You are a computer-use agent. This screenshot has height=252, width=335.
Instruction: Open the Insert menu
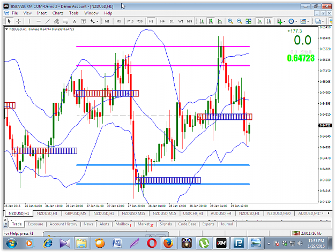42,13
